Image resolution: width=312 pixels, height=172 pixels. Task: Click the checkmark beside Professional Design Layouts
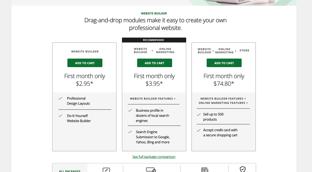60,98
